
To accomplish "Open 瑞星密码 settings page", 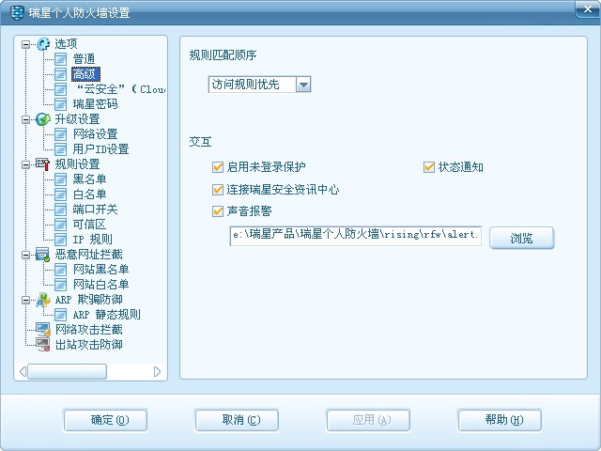I will [x=95, y=104].
